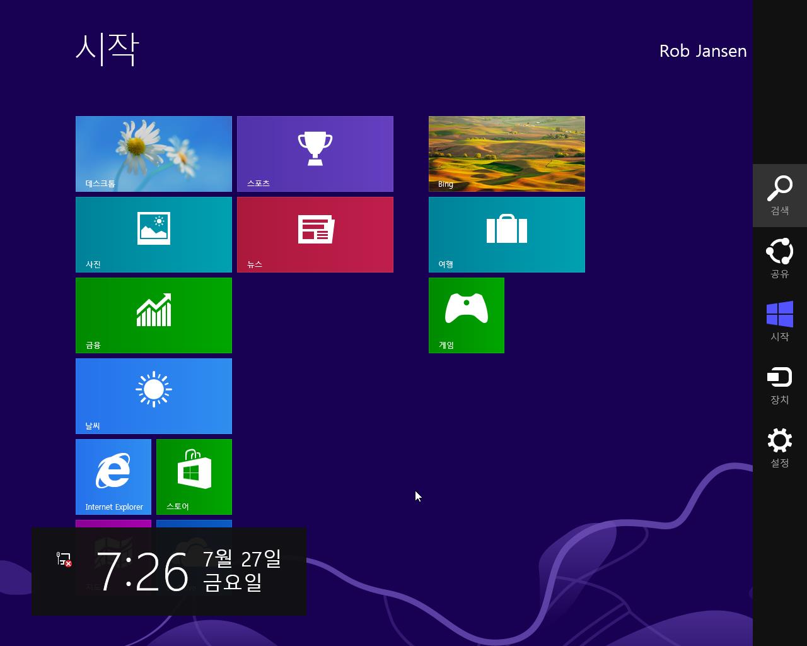807x646 pixels.
Task: Click the 7월 27일 date text
Action: coord(242,558)
